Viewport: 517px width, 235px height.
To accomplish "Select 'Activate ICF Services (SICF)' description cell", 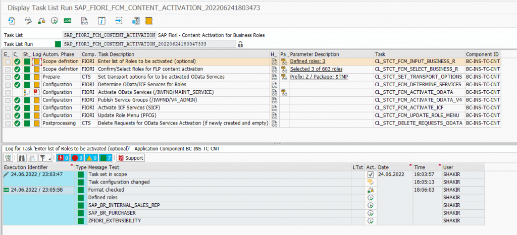I will (183, 107).
